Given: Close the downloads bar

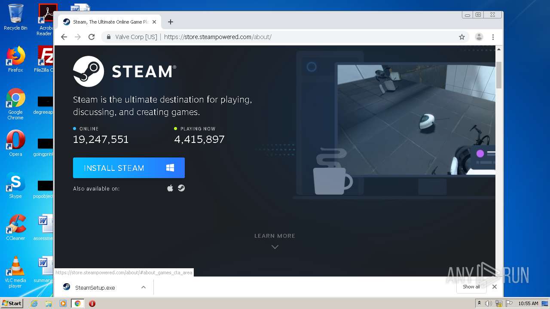Looking at the screenshot, I should pos(495,287).
